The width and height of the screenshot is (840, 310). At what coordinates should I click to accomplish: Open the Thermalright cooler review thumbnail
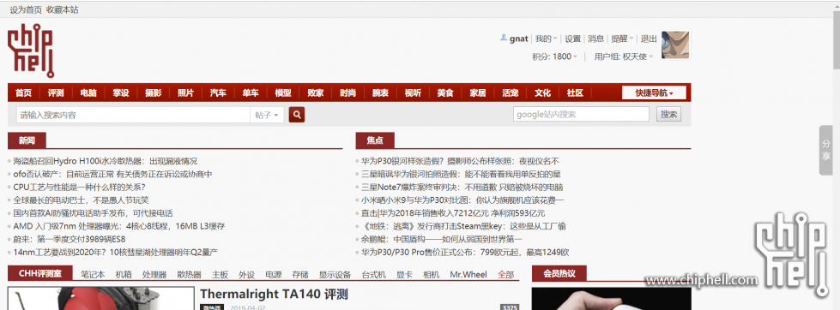[x=101, y=298]
